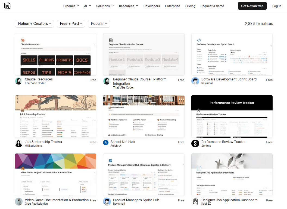Click Kaai SZ creator name
Image resolution: width=287 pixels, height=209 pixels.
pyautogui.click(x=206, y=204)
